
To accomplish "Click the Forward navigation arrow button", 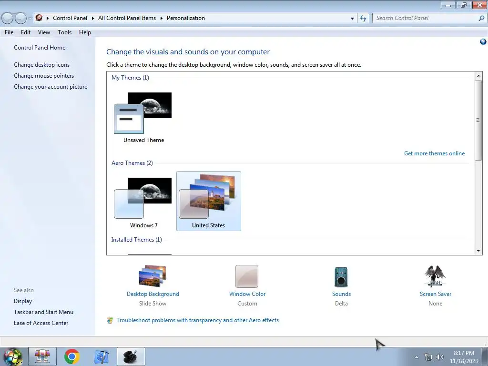I will click(20, 19).
